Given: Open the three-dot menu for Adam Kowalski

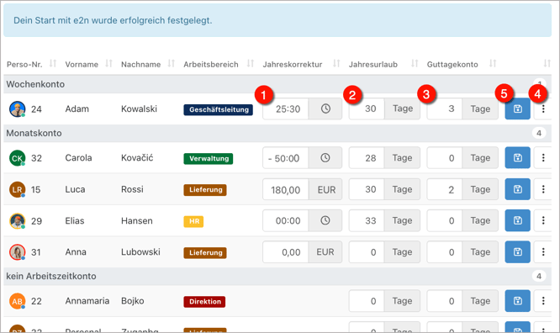Looking at the screenshot, I should point(543,108).
